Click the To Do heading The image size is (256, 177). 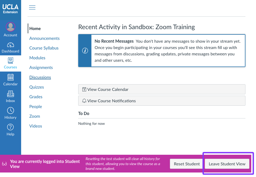pos(83,113)
